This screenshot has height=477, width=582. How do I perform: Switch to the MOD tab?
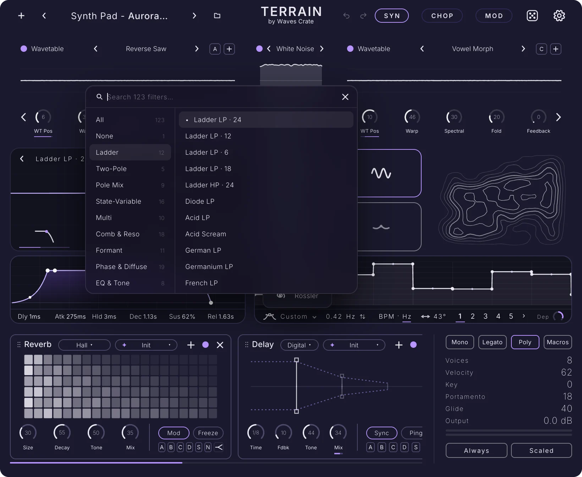coord(494,16)
